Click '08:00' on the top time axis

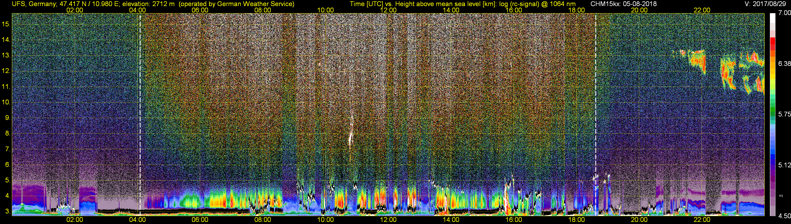click(x=263, y=10)
